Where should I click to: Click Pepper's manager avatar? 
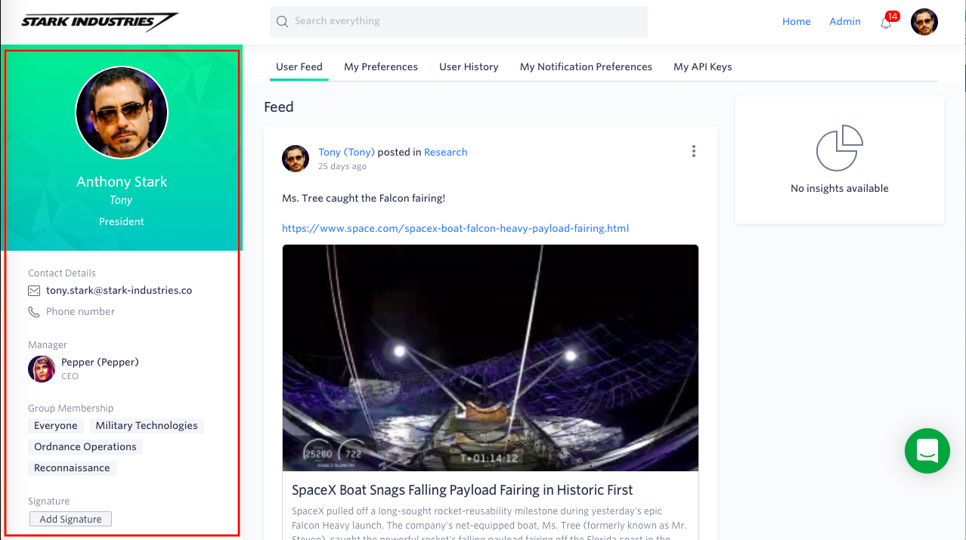pyautogui.click(x=42, y=369)
